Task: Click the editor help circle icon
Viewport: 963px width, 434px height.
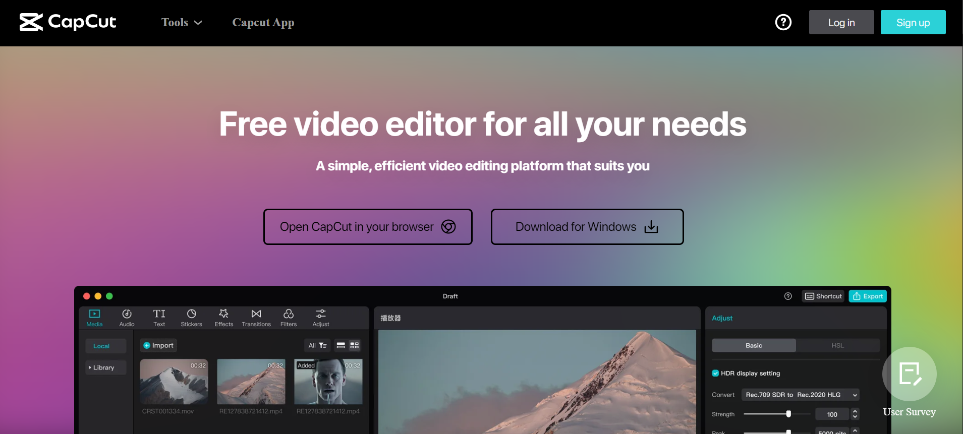Action: click(x=788, y=296)
